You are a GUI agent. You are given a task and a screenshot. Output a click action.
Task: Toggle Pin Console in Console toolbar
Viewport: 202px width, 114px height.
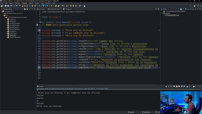tap(187, 86)
